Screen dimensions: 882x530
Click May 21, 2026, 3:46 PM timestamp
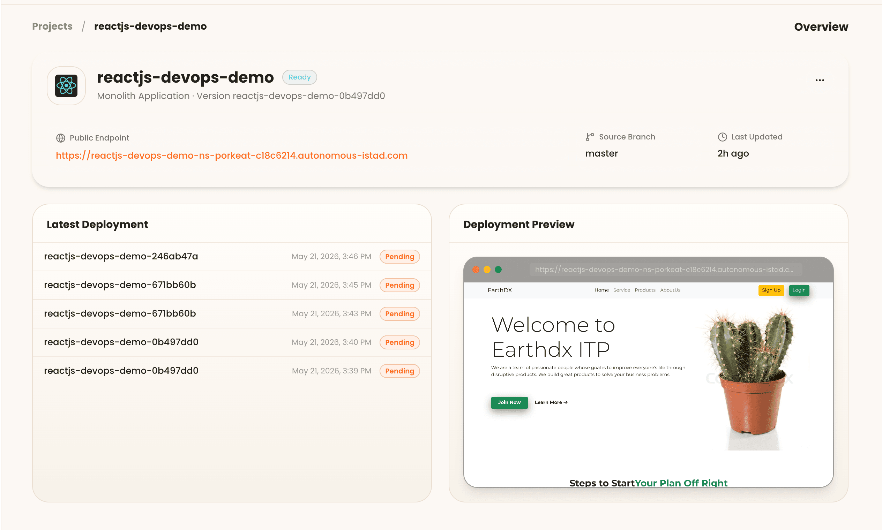pos(331,256)
